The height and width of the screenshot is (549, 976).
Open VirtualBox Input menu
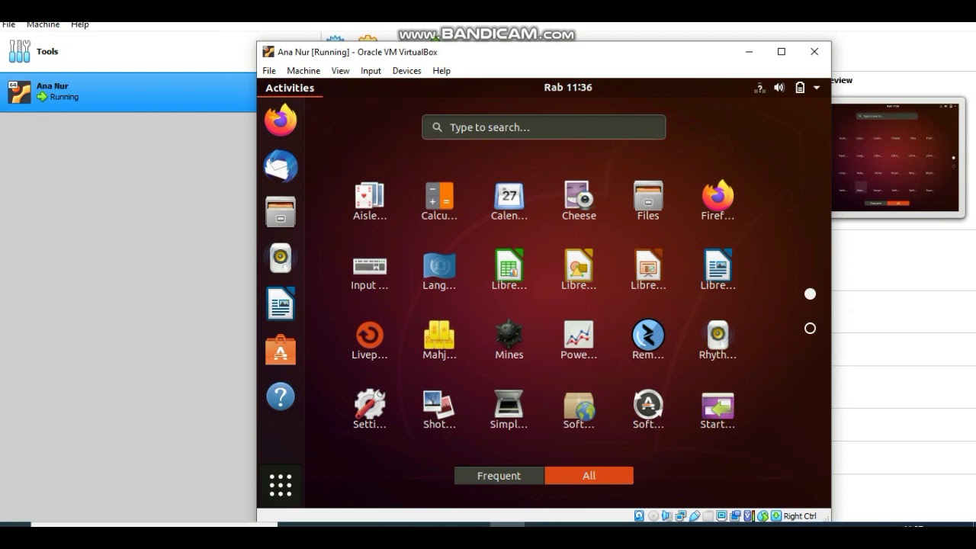pyautogui.click(x=371, y=71)
